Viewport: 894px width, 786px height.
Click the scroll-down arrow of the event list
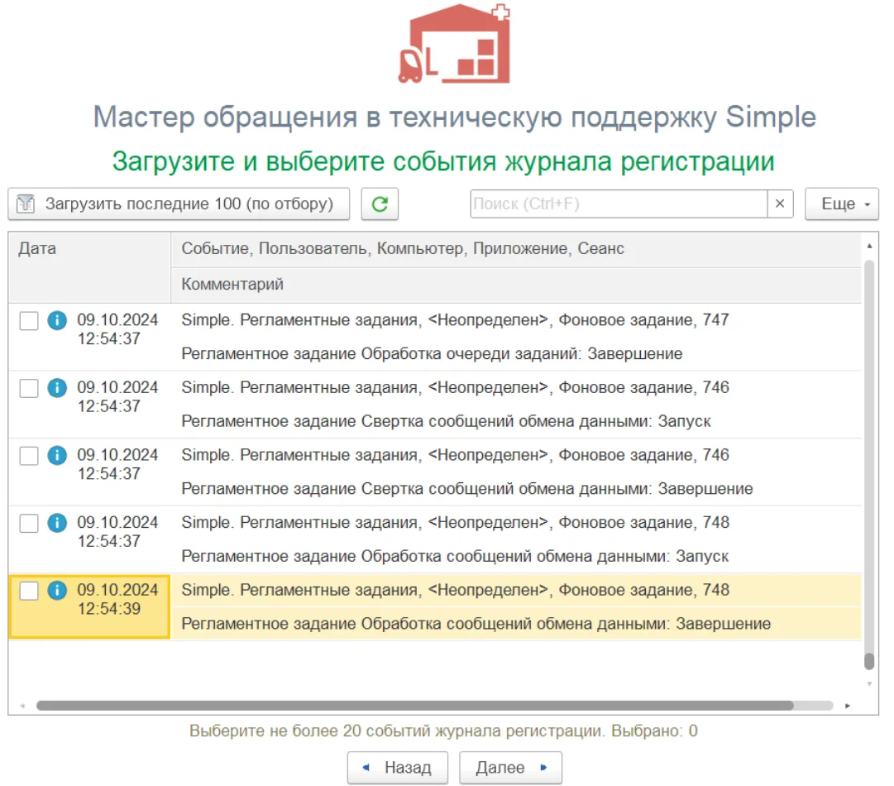869,683
